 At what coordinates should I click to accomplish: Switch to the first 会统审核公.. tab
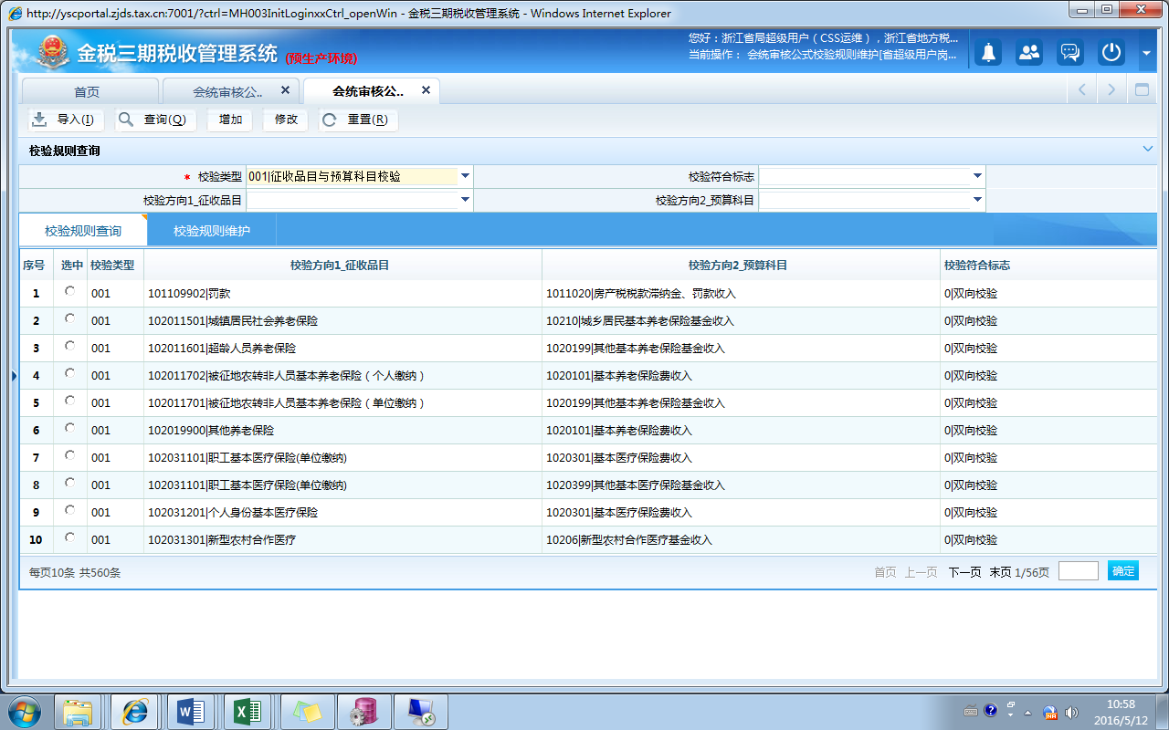tap(228, 91)
